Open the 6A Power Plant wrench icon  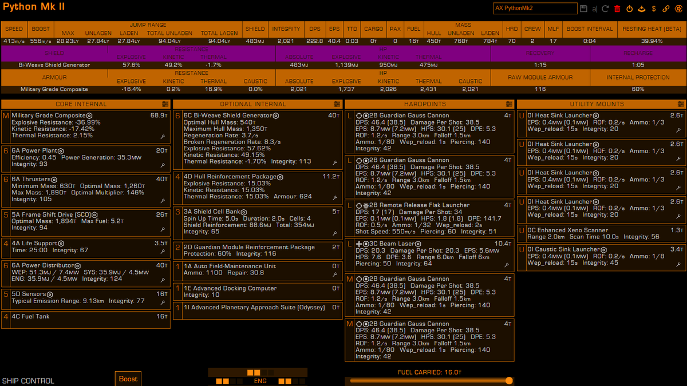[163, 166]
